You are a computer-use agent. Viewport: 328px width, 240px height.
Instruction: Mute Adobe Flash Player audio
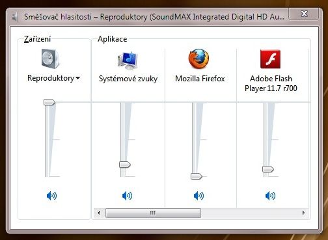pyautogui.click(x=270, y=196)
